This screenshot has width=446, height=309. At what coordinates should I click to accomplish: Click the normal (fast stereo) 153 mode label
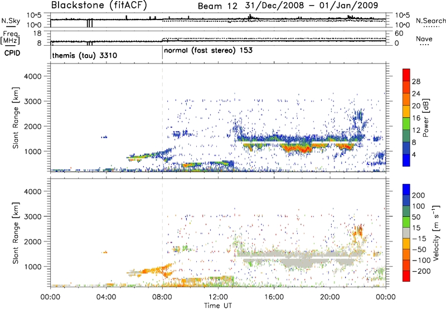click(208, 50)
